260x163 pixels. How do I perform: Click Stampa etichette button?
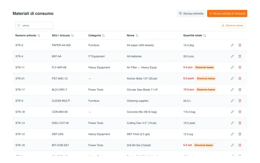pyautogui.click(x=191, y=13)
